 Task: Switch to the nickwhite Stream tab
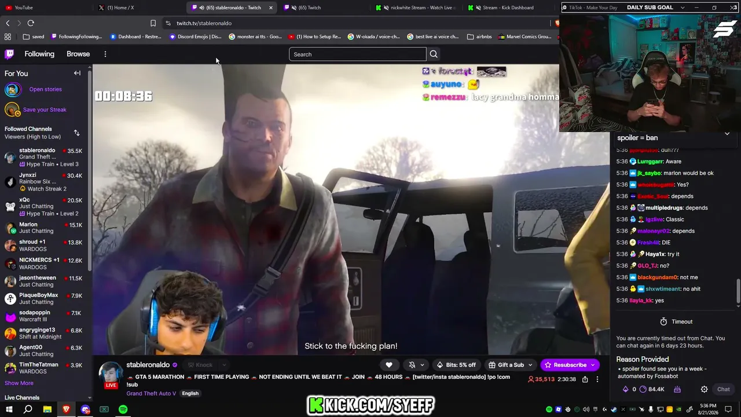coord(417,8)
